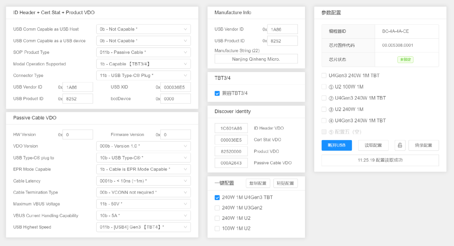
Task: Open the EPR Mode Capable dropdown
Action: (143, 169)
